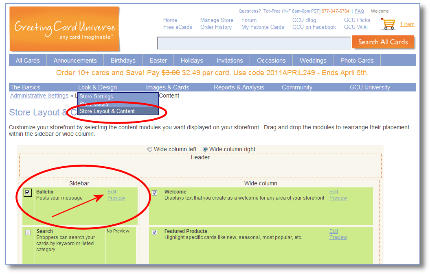Uncheck the Featured Products checkbox
The height and width of the screenshot is (276, 430).
click(155, 232)
